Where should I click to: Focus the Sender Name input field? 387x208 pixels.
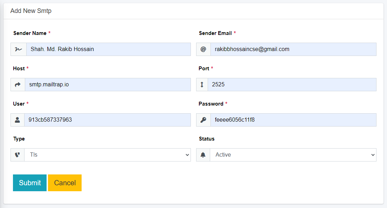(109, 49)
